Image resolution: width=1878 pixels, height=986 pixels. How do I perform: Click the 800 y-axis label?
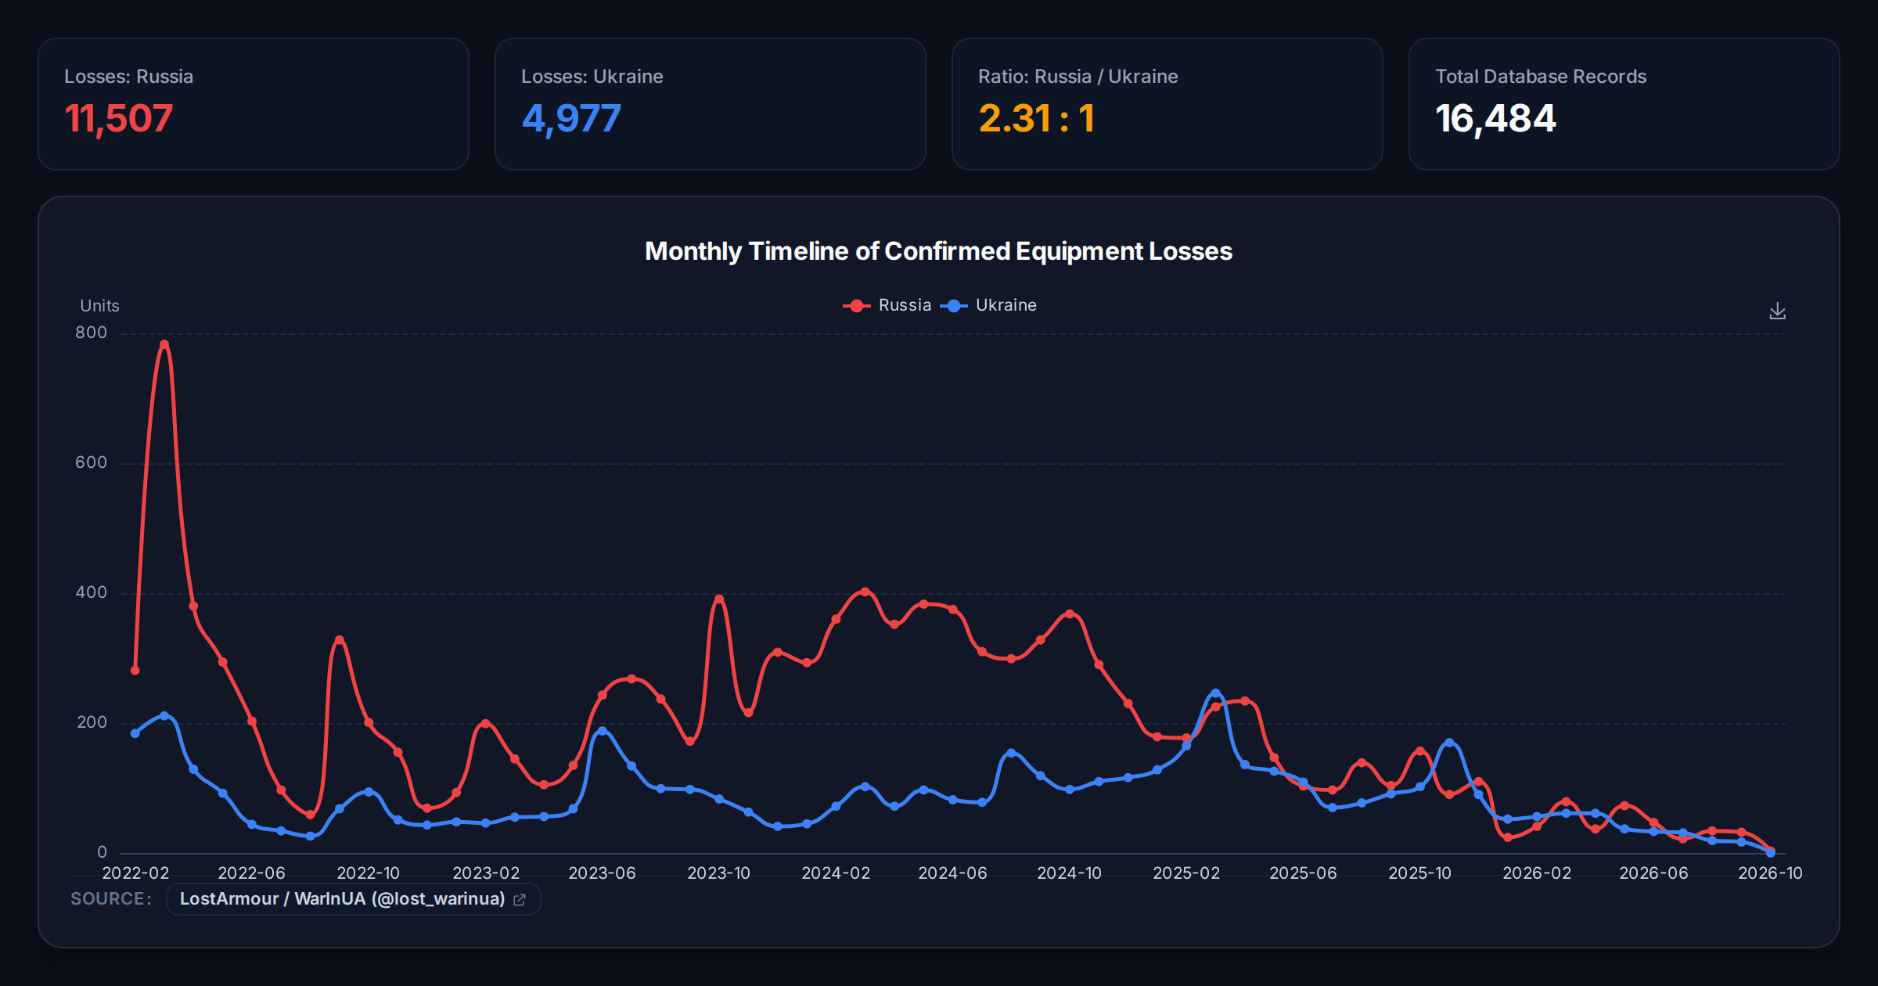[92, 333]
